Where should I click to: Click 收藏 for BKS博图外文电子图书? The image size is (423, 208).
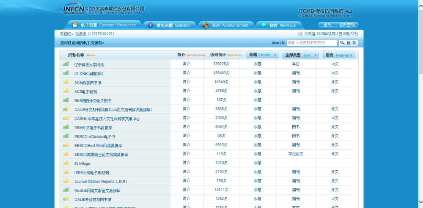click(257, 100)
